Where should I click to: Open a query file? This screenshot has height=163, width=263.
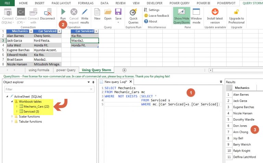pos(108,14)
